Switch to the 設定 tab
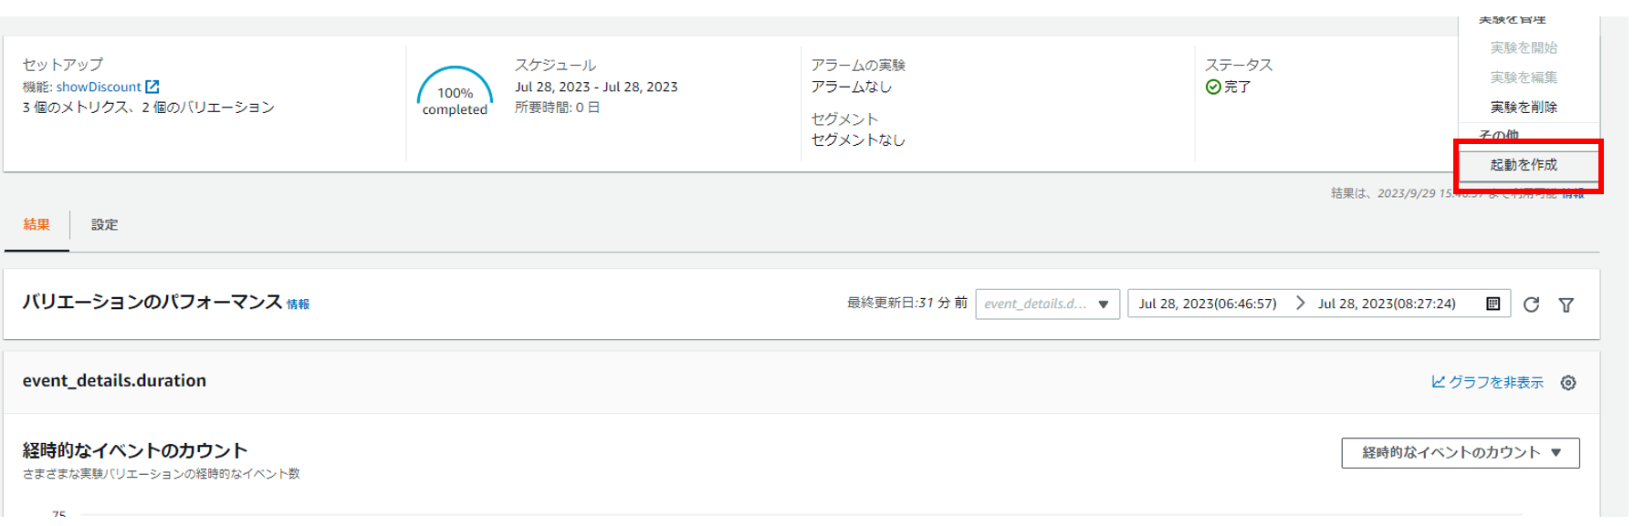1634x526 pixels. tap(104, 225)
